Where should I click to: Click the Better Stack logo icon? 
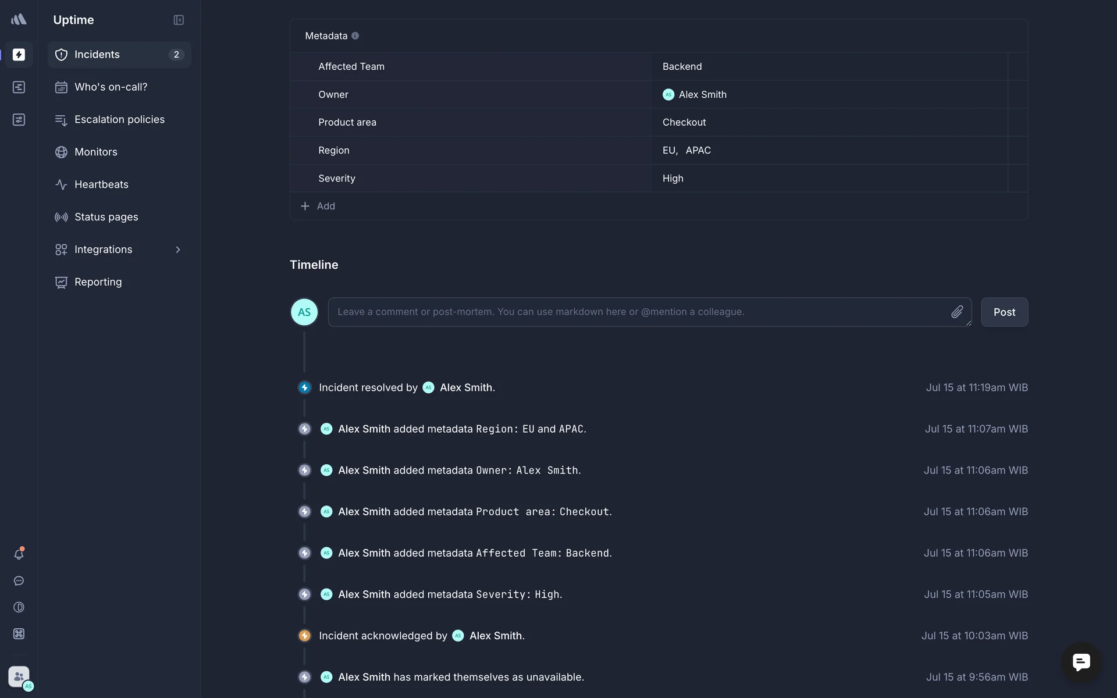point(19,20)
